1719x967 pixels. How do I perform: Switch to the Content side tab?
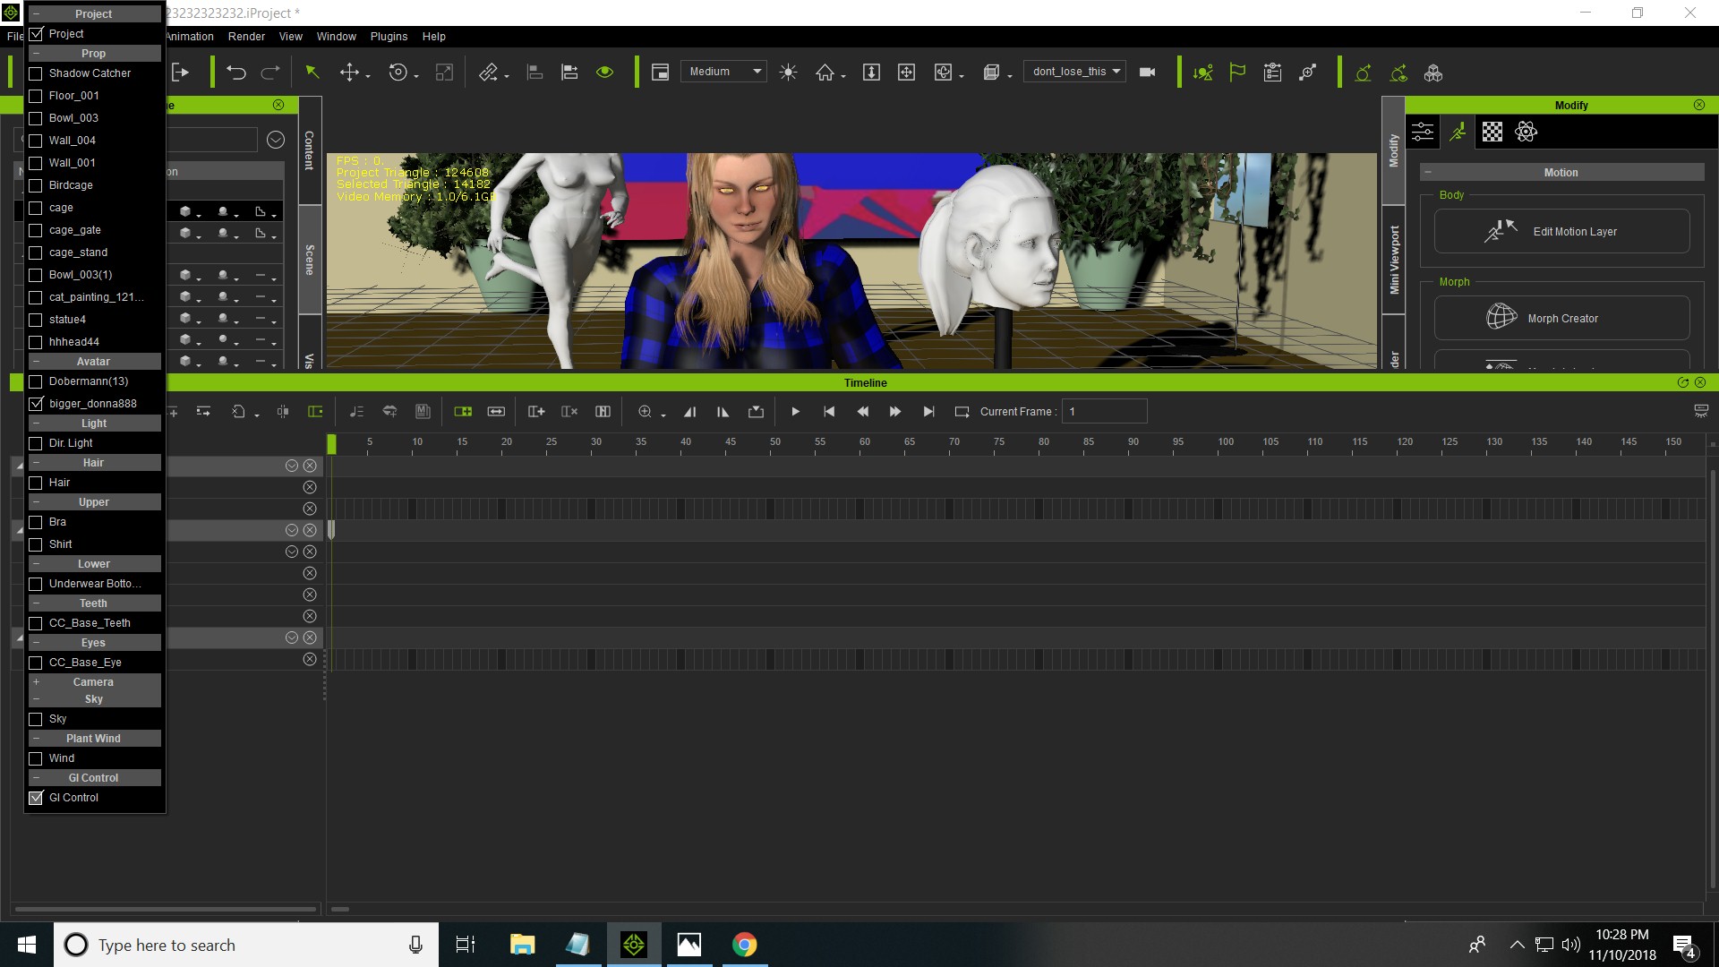(x=310, y=150)
